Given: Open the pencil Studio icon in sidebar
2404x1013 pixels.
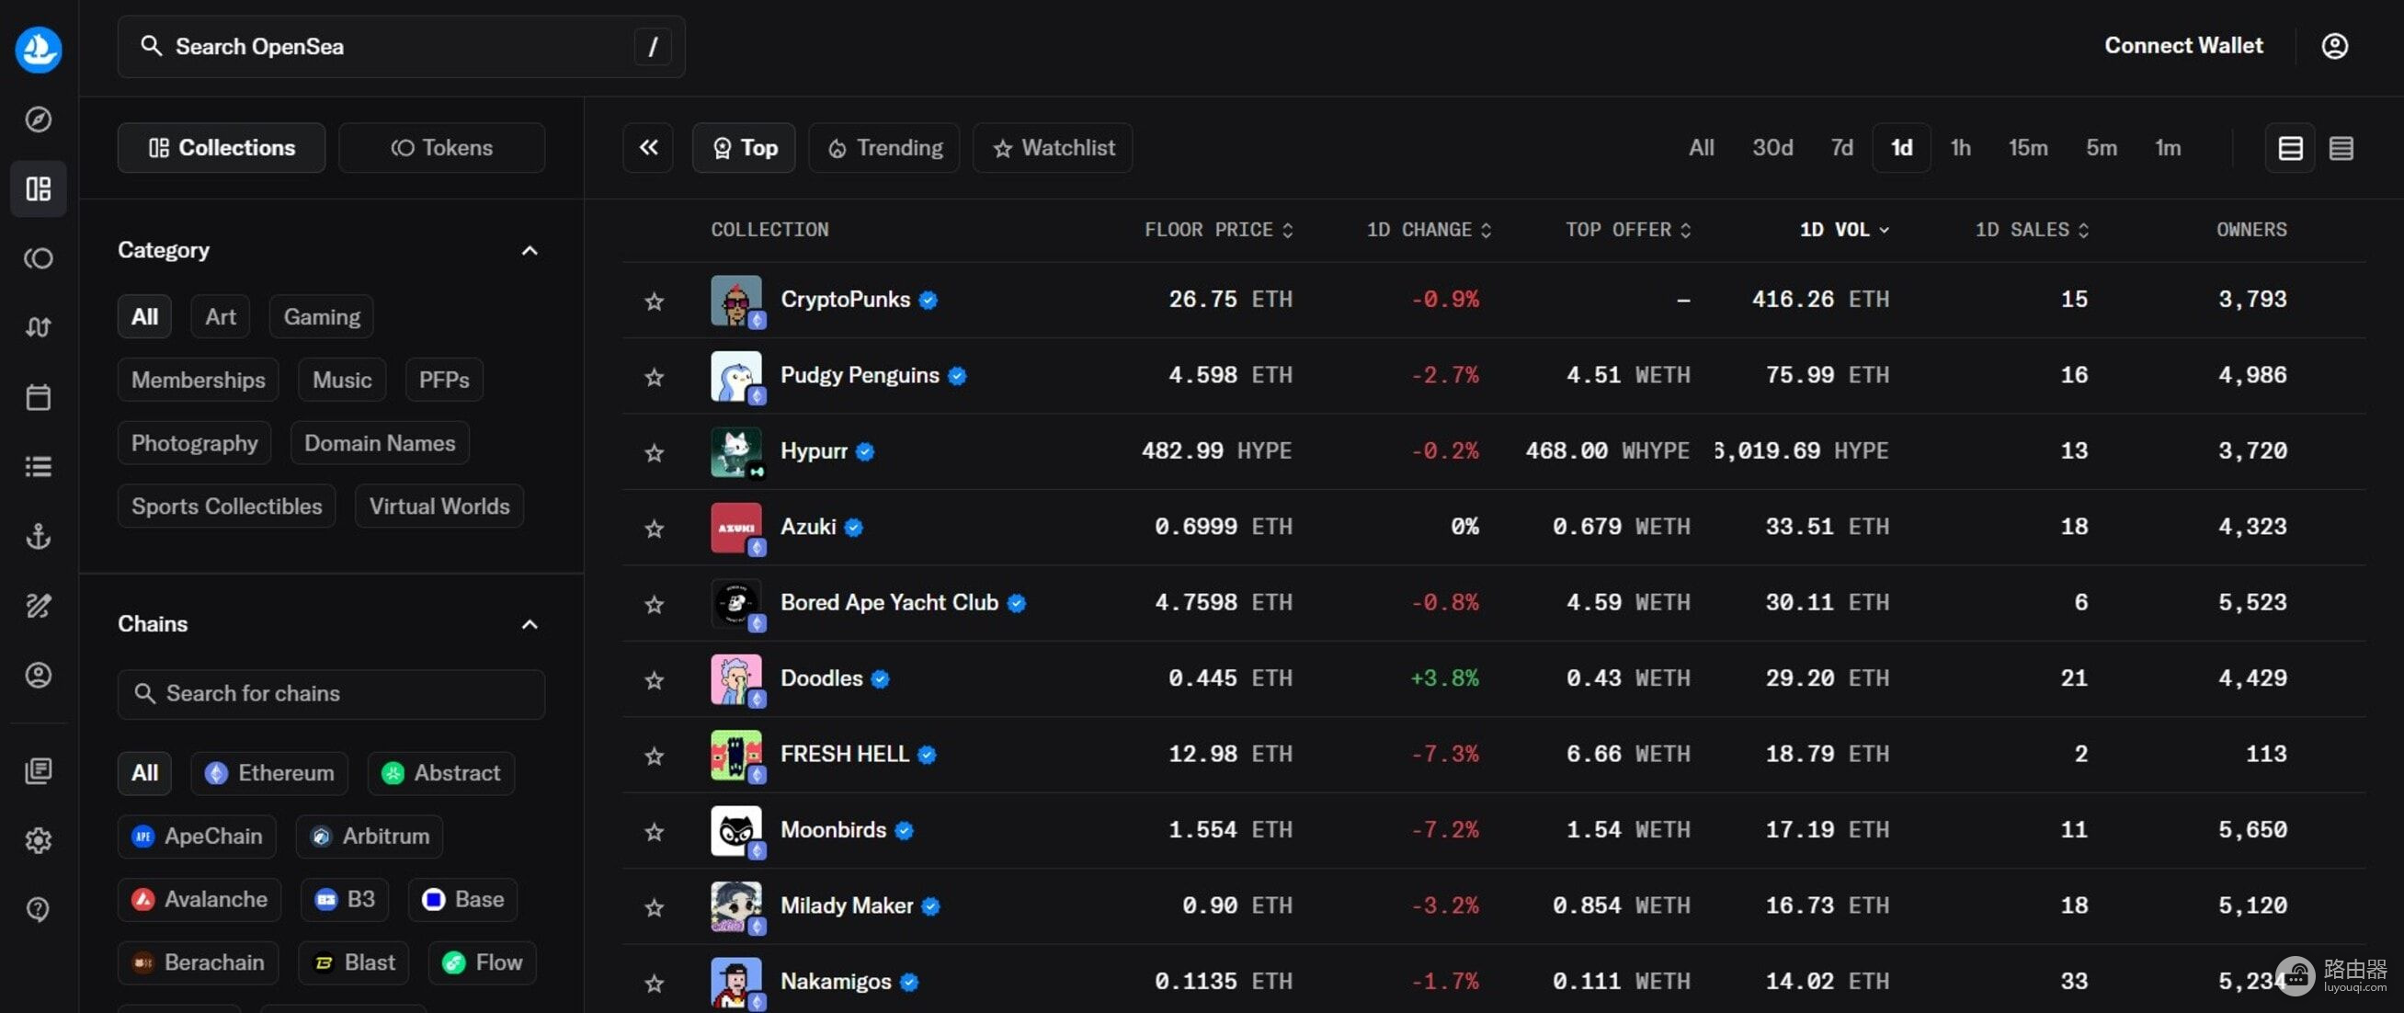Looking at the screenshot, I should (x=39, y=606).
